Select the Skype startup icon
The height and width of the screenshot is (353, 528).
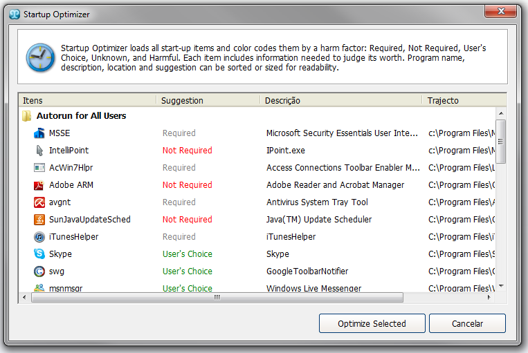[x=39, y=254]
